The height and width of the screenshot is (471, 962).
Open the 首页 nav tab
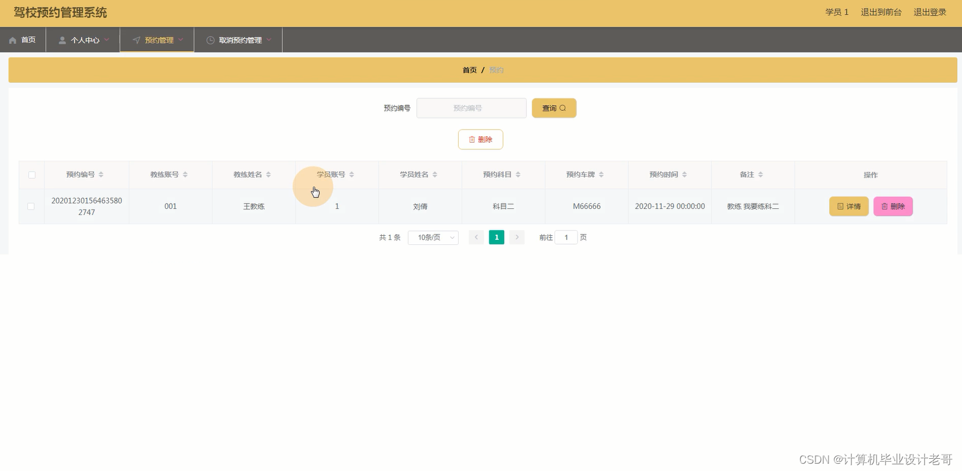point(23,40)
